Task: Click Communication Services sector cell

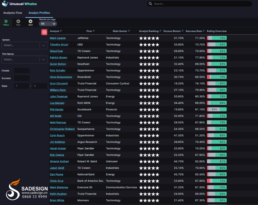Action: pyautogui.click(x=121, y=187)
